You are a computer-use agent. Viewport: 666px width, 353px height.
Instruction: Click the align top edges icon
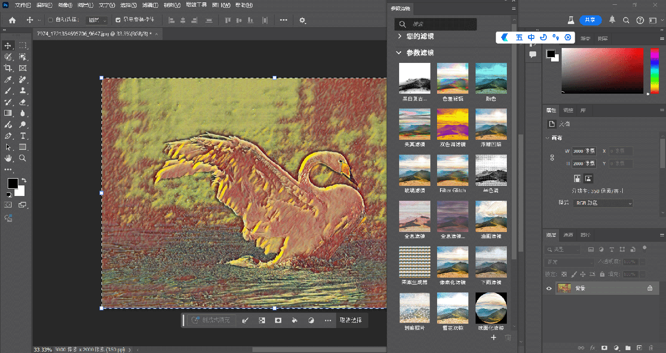pyautogui.click(x=227, y=20)
